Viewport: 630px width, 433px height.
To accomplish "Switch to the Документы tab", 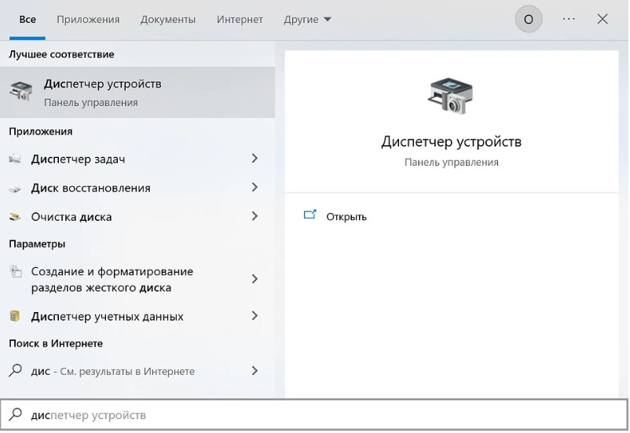I will (167, 19).
